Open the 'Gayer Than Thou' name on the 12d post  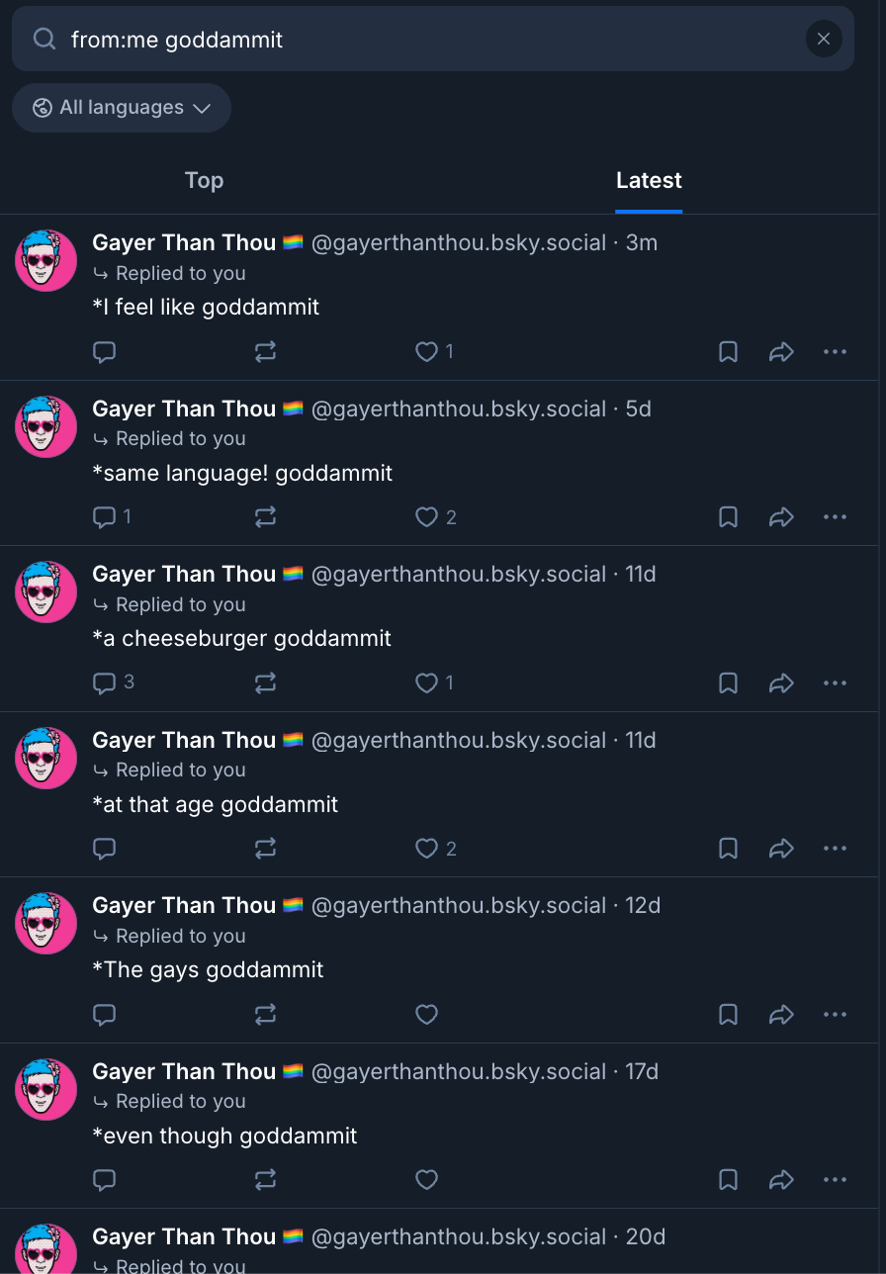184,905
